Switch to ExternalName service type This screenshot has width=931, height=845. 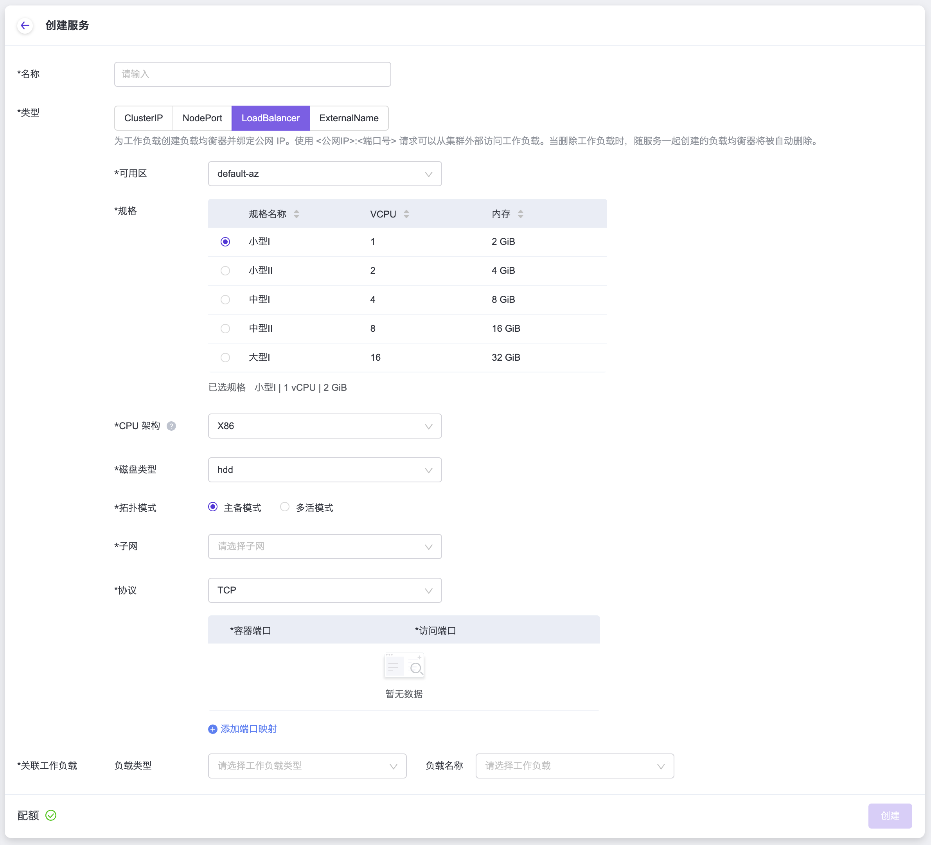click(x=349, y=118)
